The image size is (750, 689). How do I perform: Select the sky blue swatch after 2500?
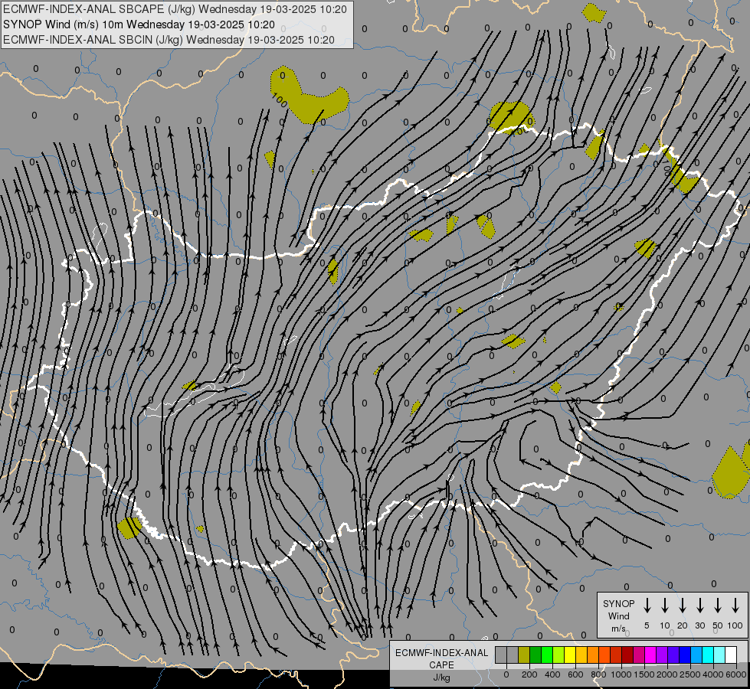point(696,655)
